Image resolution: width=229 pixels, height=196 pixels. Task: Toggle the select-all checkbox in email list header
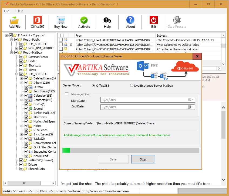62,35
